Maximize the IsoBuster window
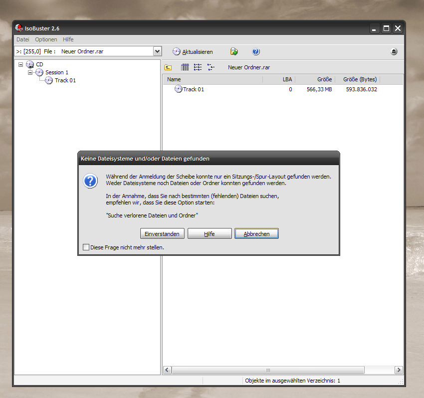This screenshot has height=398, width=424. 386,28
